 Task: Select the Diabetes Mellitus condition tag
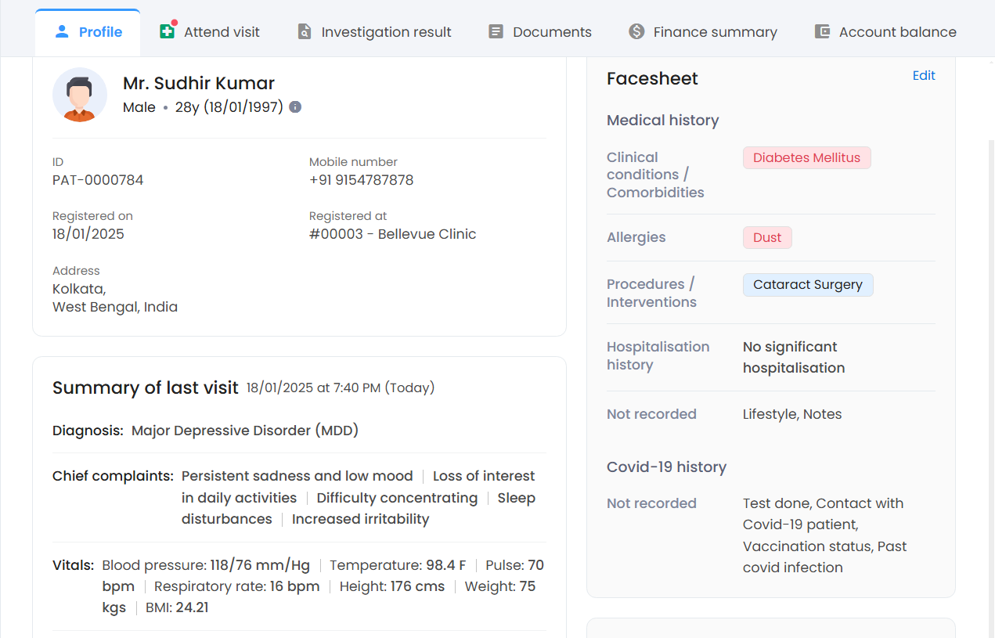point(806,158)
